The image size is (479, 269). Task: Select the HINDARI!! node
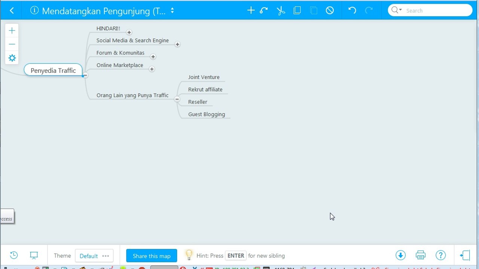(x=108, y=28)
